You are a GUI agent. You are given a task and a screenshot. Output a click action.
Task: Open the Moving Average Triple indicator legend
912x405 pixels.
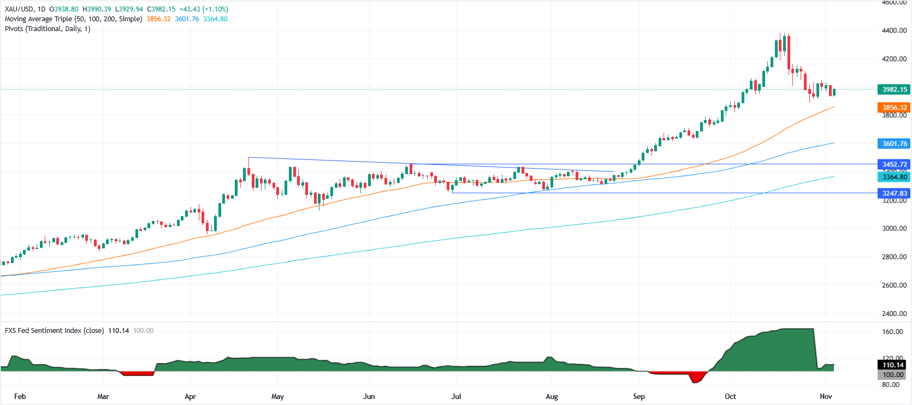click(x=73, y=19)
